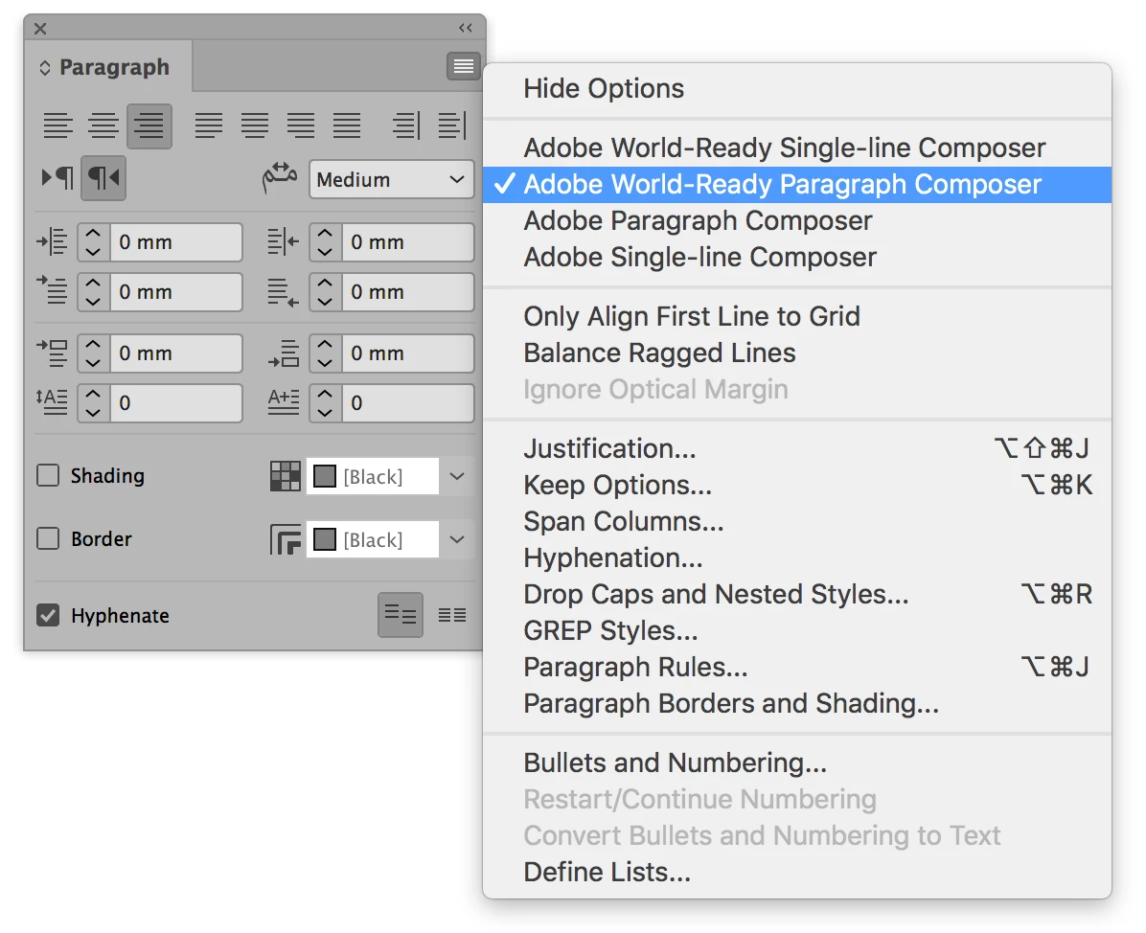Image resolution: width=1146 pixels, height=933 pixels.
Task: Open Span Columns... dialog
Action: coord(797,522)
